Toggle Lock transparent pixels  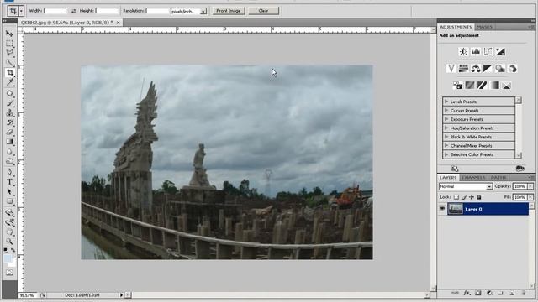(456, 197)
